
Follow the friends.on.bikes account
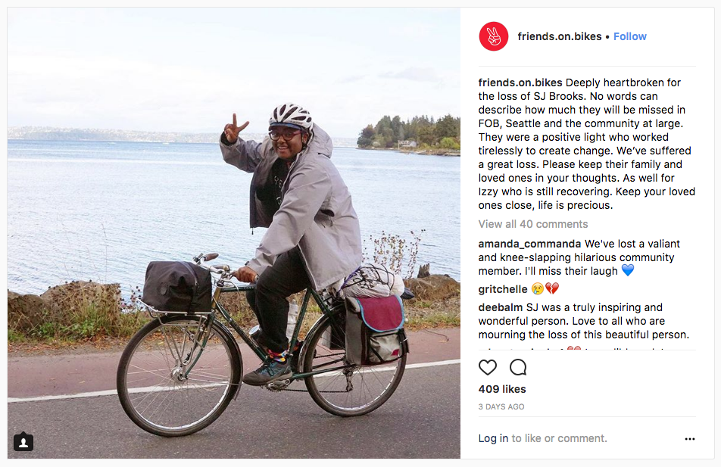click(630, 36)
